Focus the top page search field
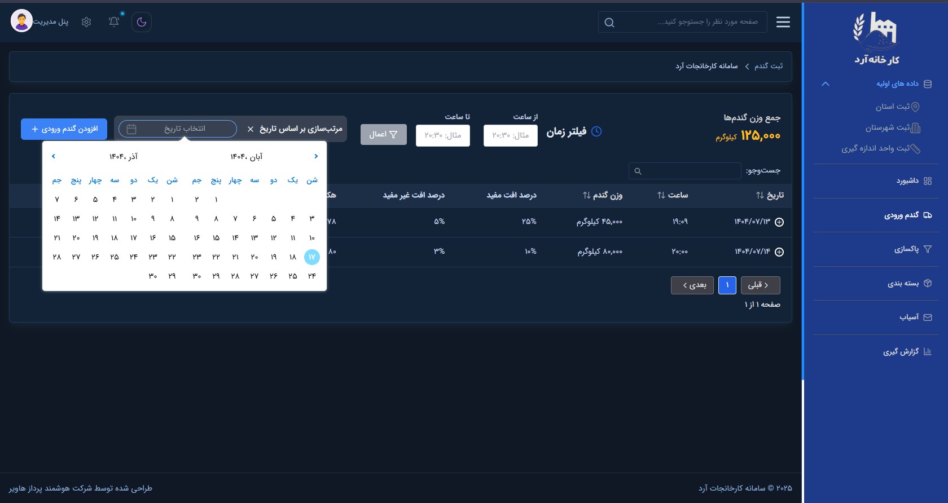 tap(682, 22)
